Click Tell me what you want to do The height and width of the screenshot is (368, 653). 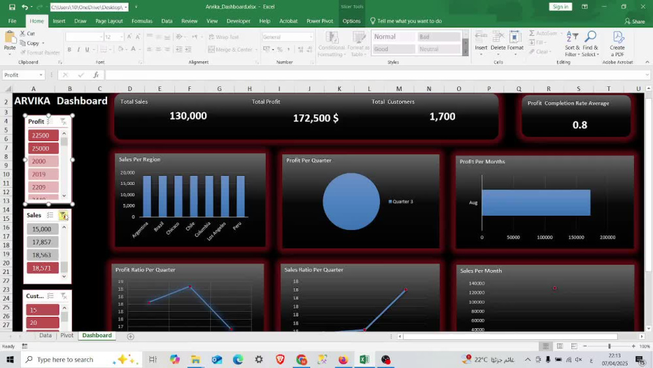coord(406,21)
